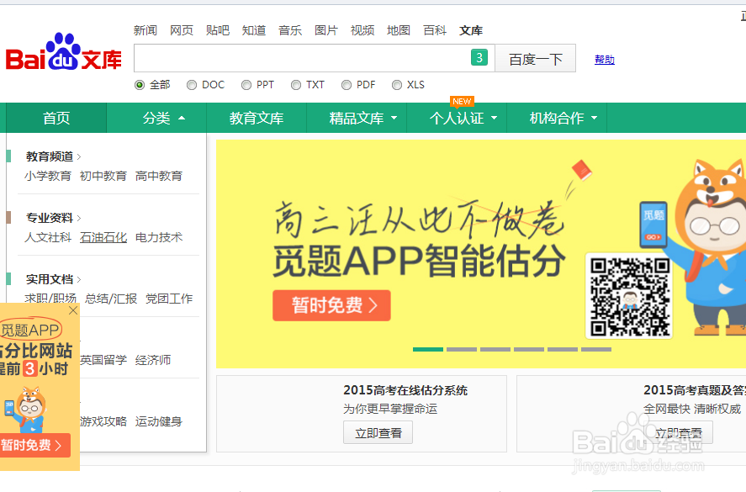Switch to the 首页 tab
This screenshot has height=492, width=746.
(x=55, y=119)
